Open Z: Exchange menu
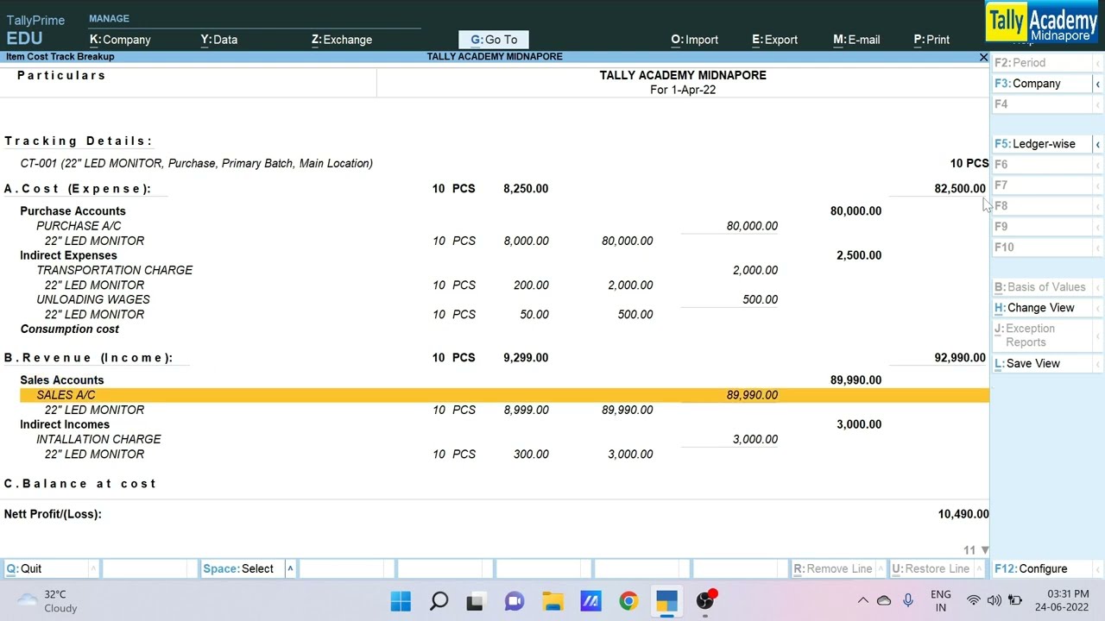 coord(342,40)
